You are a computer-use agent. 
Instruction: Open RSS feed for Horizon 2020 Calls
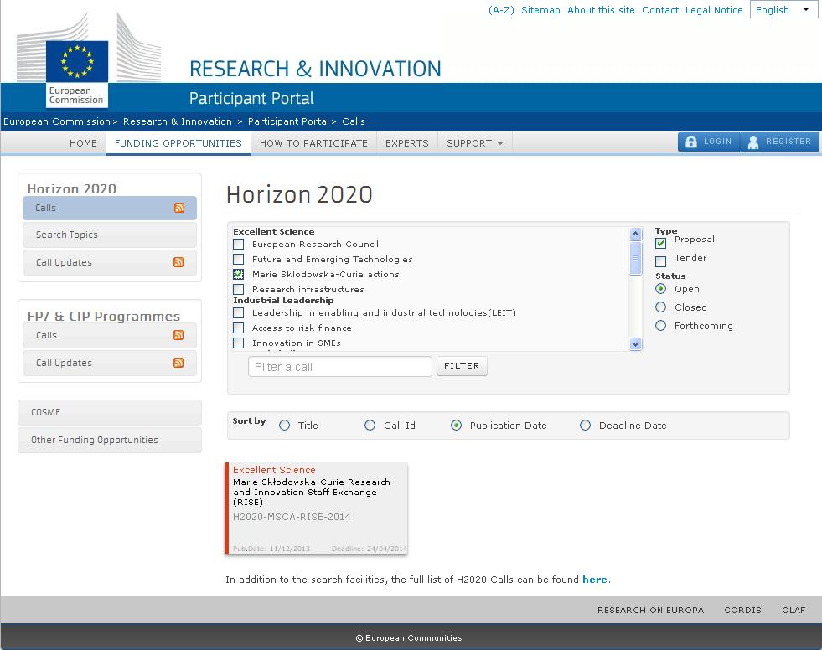179,208
